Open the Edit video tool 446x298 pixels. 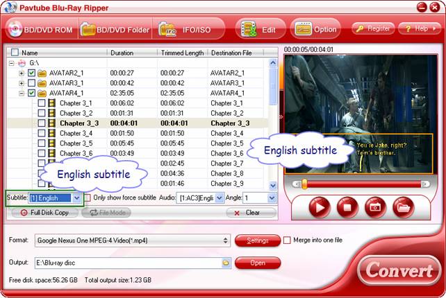point(261,29)
